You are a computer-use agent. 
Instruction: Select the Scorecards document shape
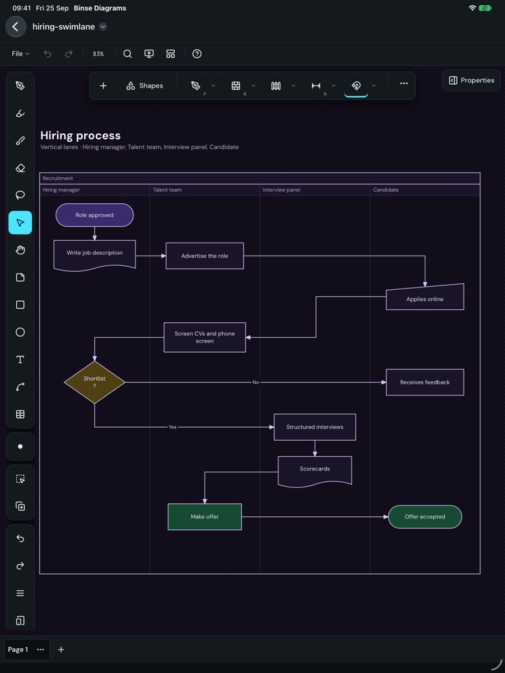315,471
